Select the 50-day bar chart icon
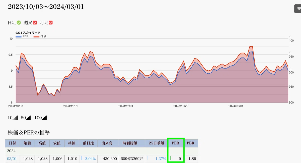 (29, 118)
